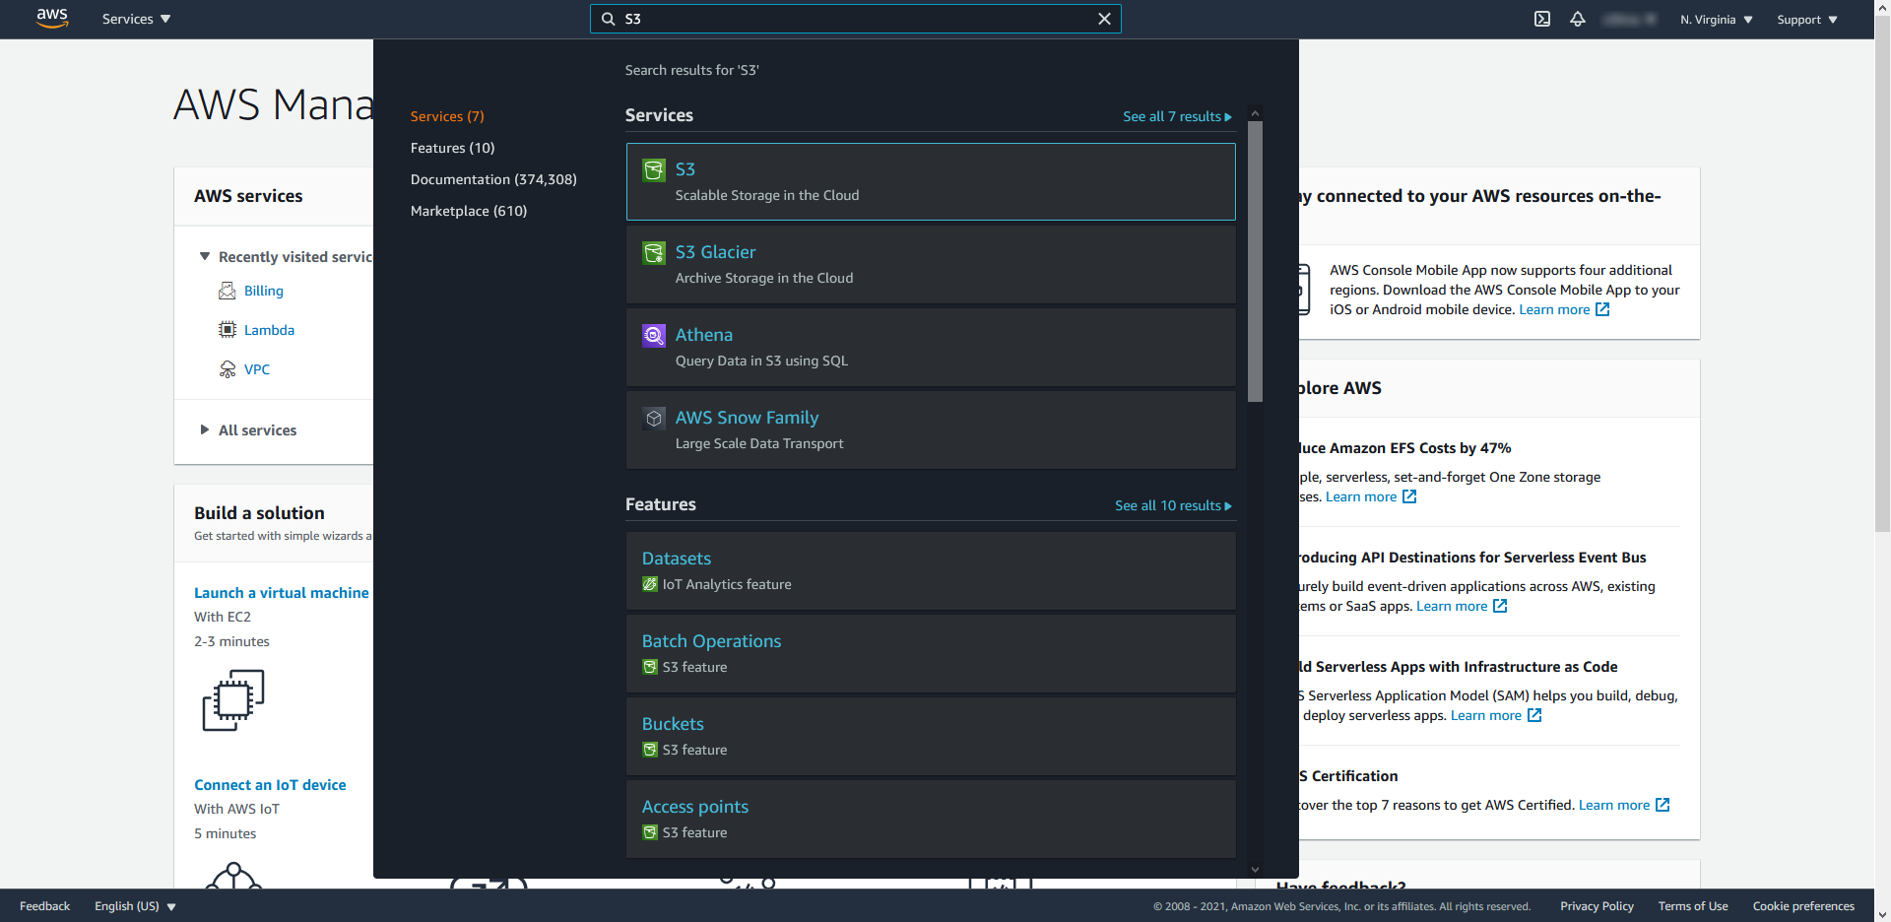The width and height of the screenshot is (1891, 922).
Task: Click Connect an IoT device link
Action: point(270,785)
